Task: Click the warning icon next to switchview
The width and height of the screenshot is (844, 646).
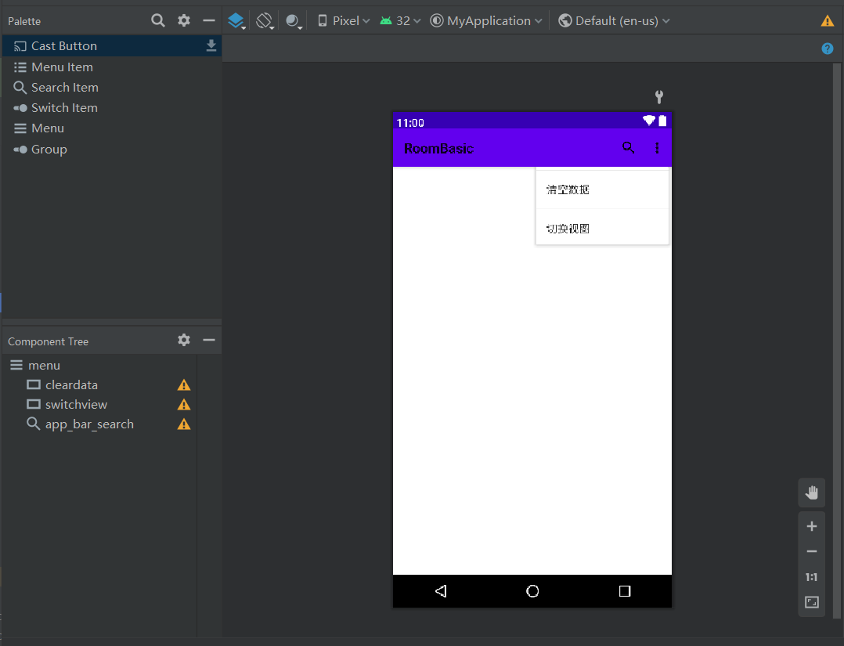Action: pyautogui.click(x=184, y=404)
